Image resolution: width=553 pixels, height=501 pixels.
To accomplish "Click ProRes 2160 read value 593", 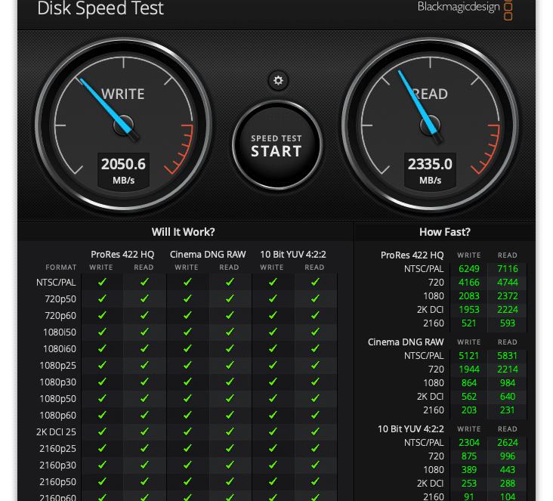I will 508,323.
